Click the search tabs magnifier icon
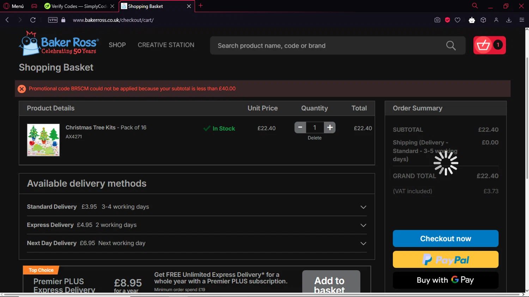 point(475,6)
